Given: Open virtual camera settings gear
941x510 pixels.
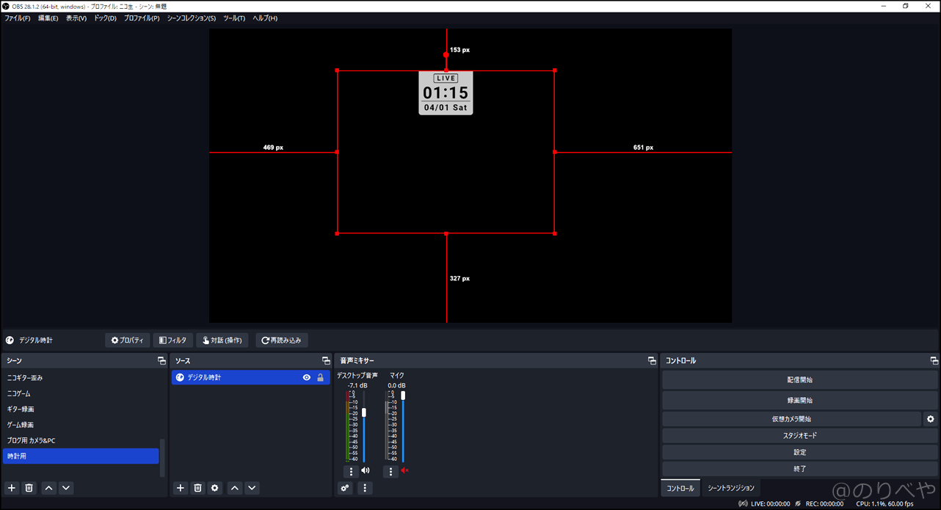Looking at the screenshot, I should [930, 419].
